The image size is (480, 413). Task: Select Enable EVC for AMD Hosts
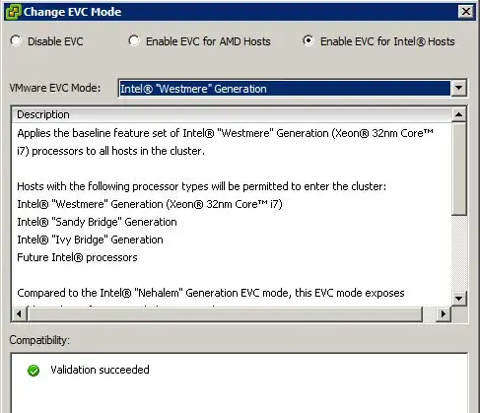[x=134, y=40]
